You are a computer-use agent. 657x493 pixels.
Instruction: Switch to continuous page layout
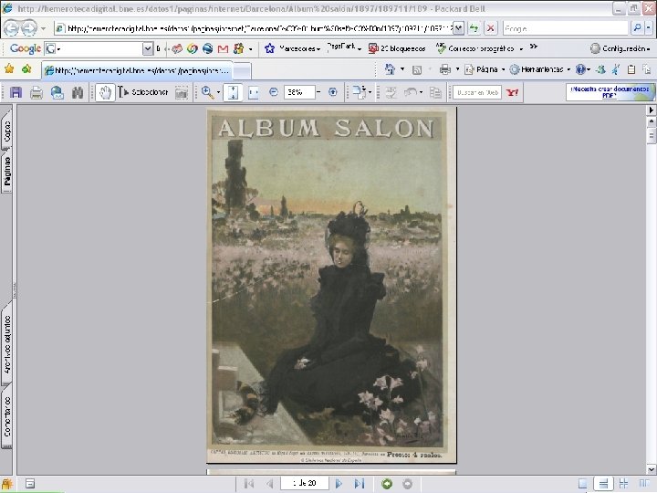[603, 483]
